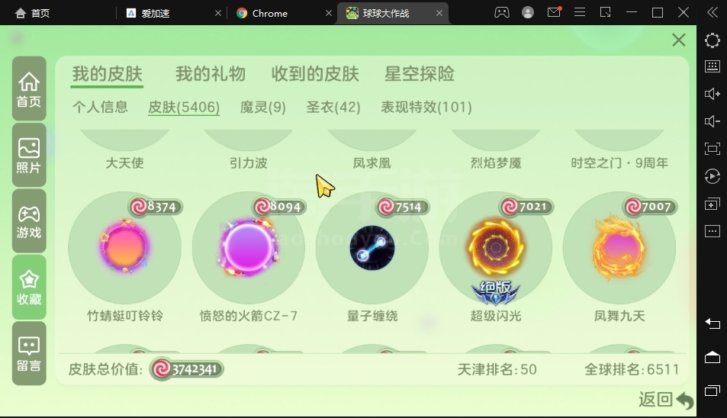
Task: Select the 超级闪光 skin thumbnail
Action: (x=496, y=248)
